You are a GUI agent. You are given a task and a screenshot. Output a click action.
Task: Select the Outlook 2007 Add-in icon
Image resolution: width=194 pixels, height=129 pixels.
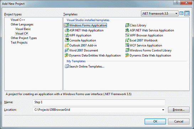point(67,45)
